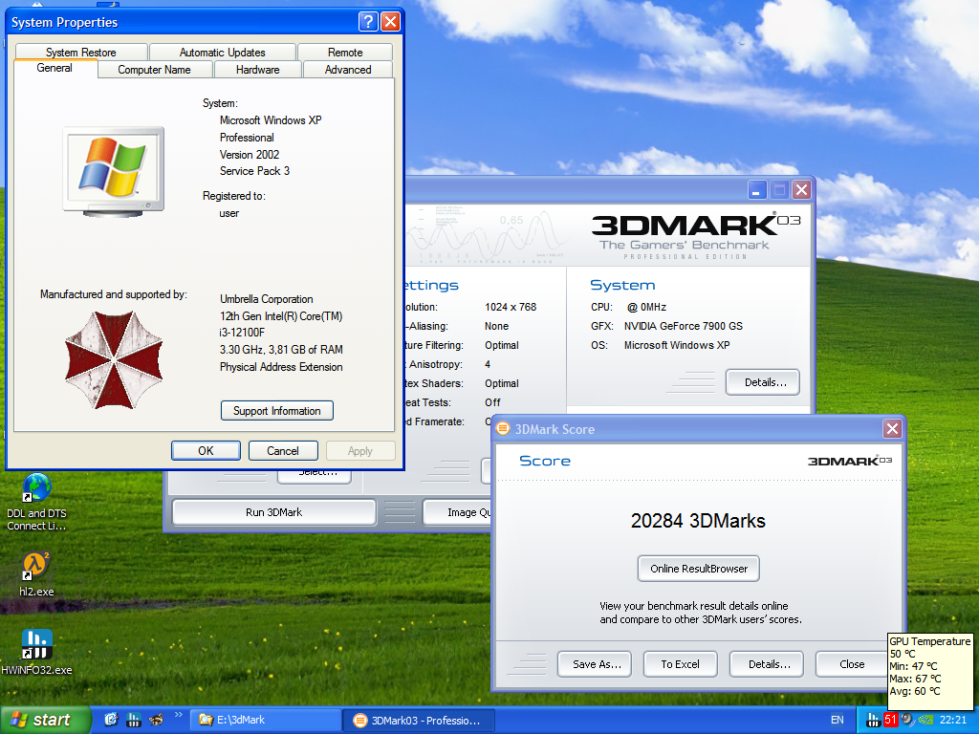Switch to the E:\3dMark taskbar window

(265, 721)
